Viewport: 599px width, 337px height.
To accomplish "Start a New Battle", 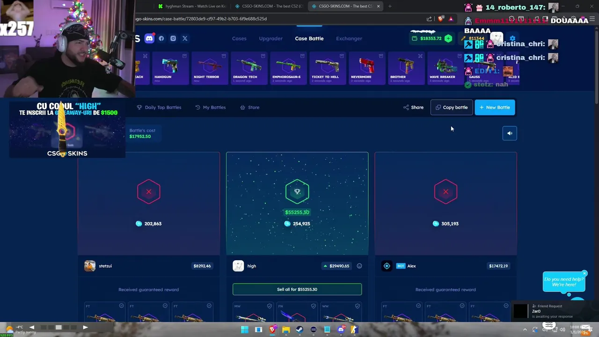I will (495, 107).
